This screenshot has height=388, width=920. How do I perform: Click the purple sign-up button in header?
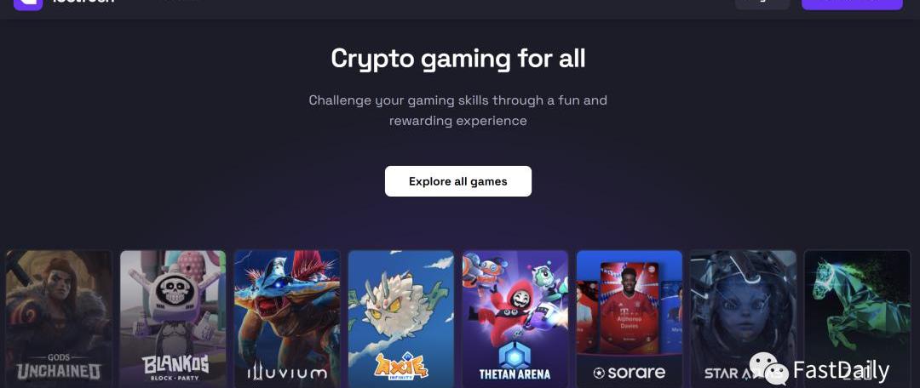[852, 4]
